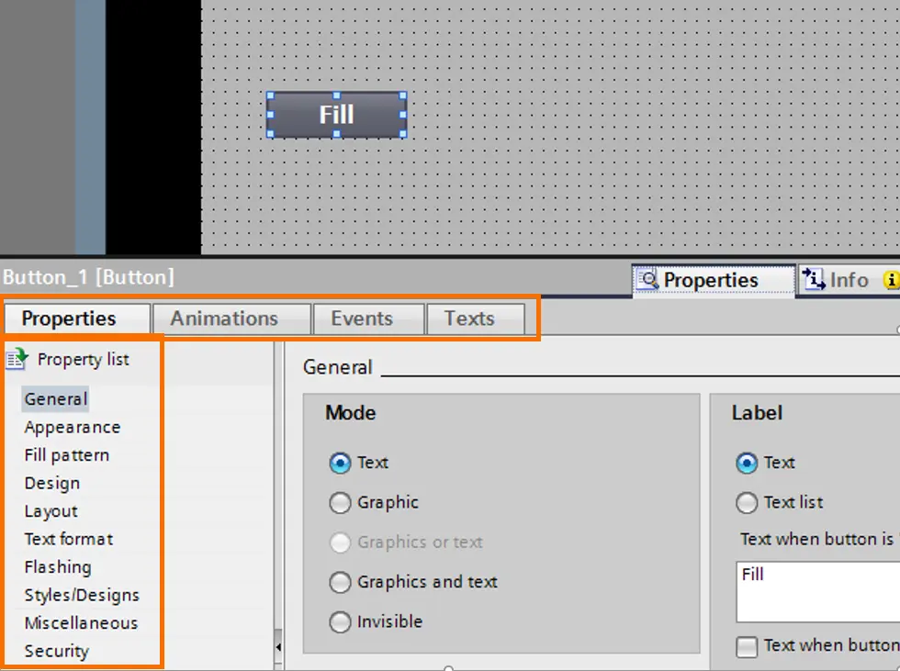Screen dimensions: 900x671
Task: Open the Info tab icon
Action: click(814, 279)
